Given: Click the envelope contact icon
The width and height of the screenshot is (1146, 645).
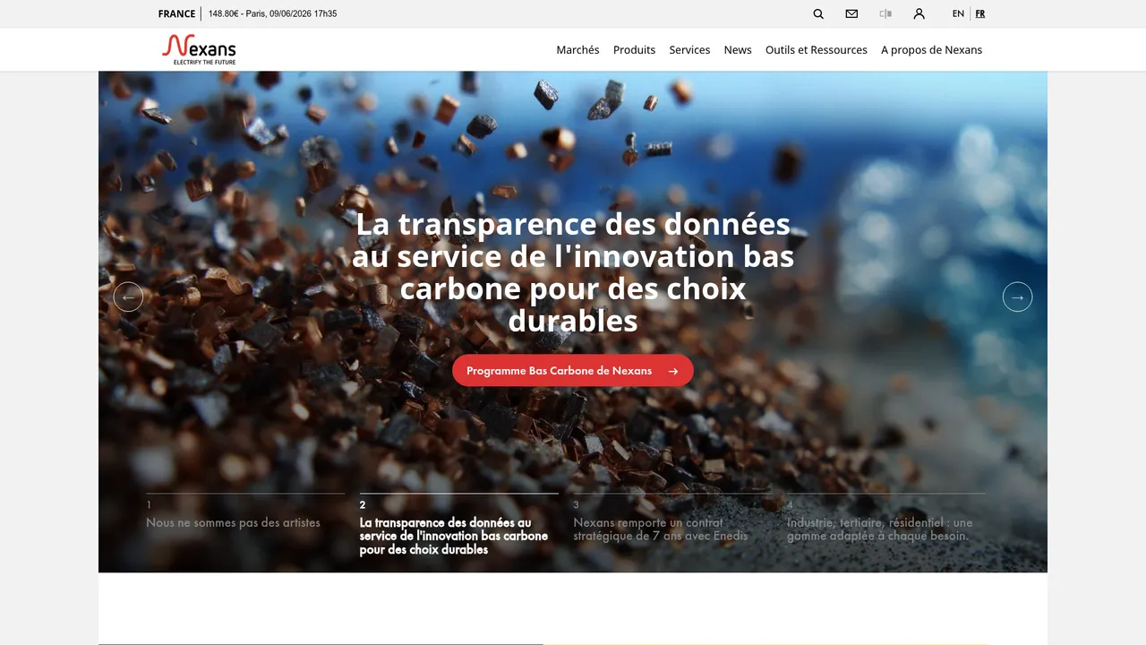Looking at the screenshot, I should [x=851, y=13].
